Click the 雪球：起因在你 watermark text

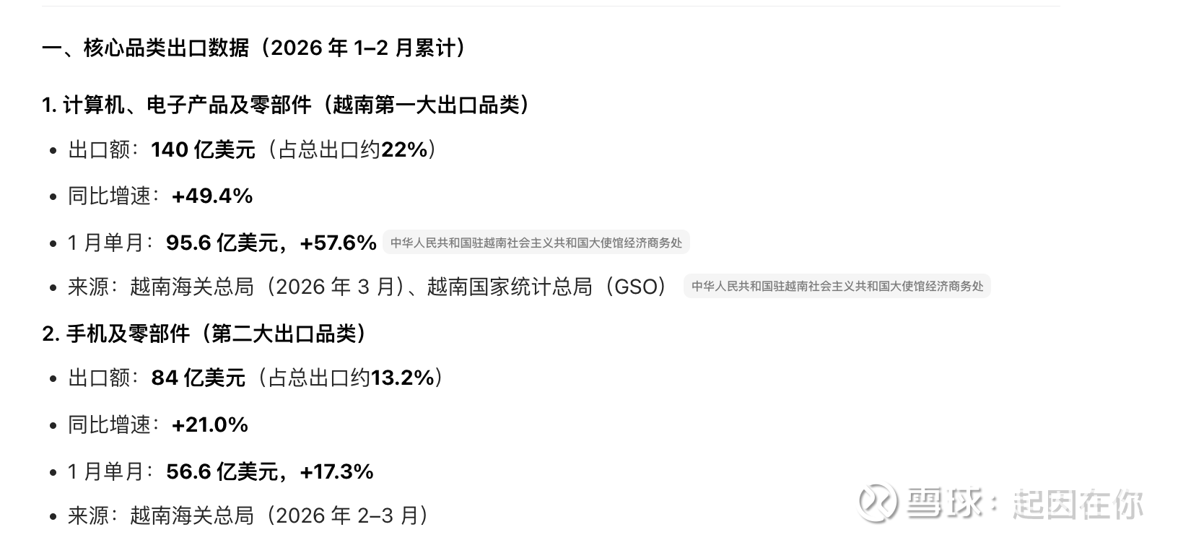click(x=1025, y=503)
